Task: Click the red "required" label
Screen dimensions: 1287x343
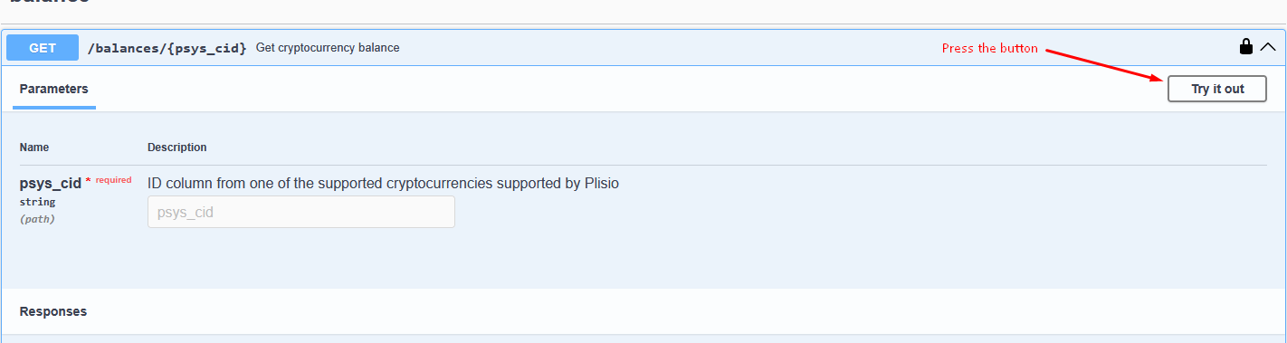Action: pos(114,180)
